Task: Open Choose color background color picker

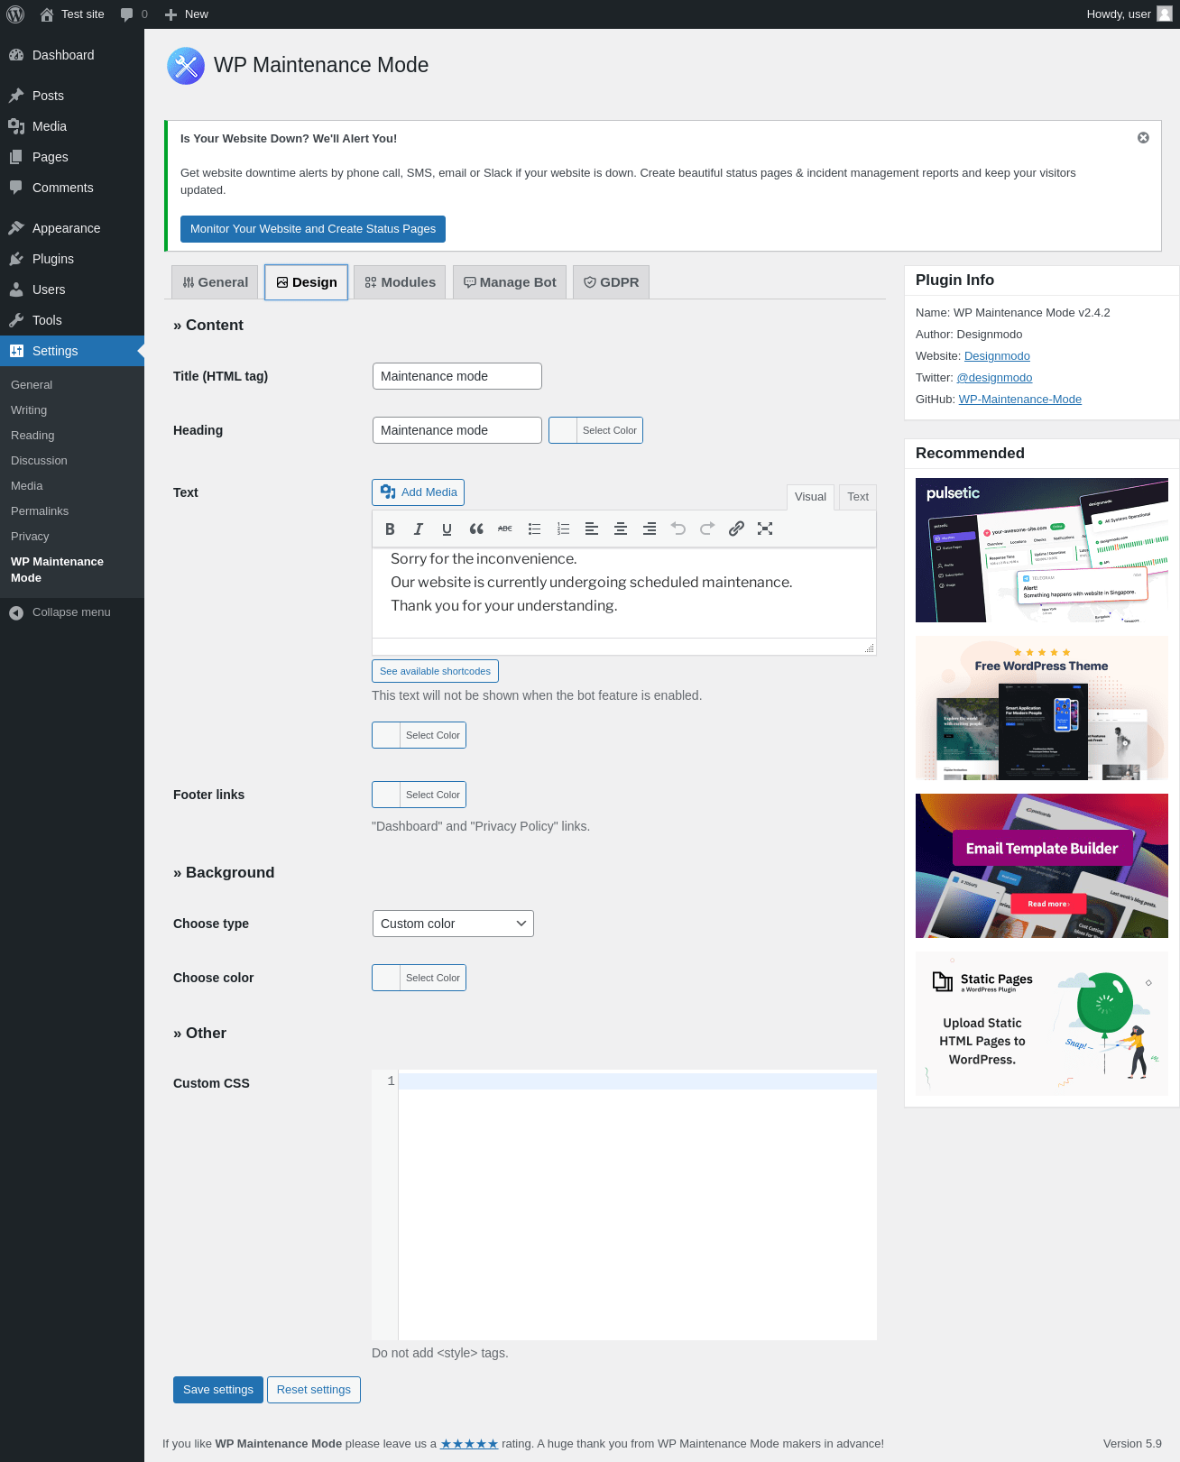Action: click(x=419, y=978)
